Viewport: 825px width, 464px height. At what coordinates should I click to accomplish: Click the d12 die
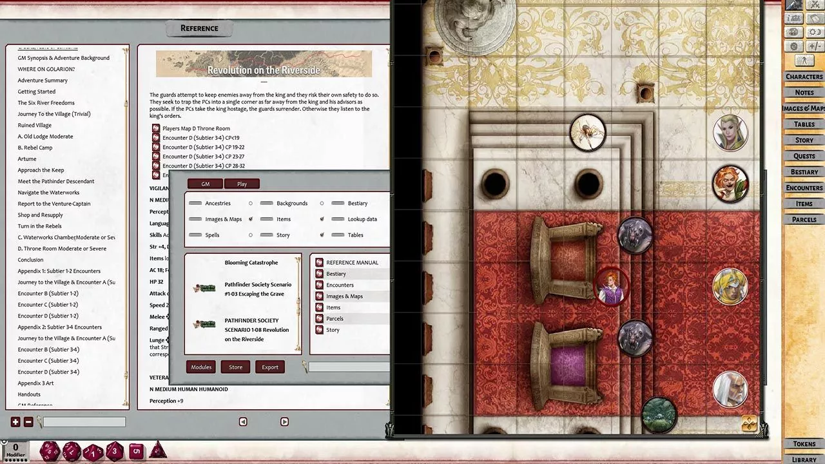point(72,452)
